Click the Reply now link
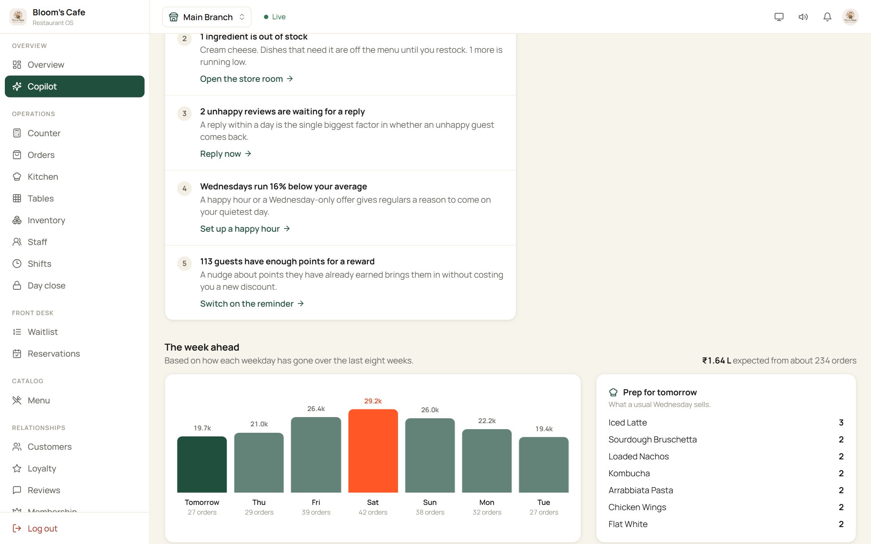The width and height of the screenshot is (871, 544). [225, 154]
